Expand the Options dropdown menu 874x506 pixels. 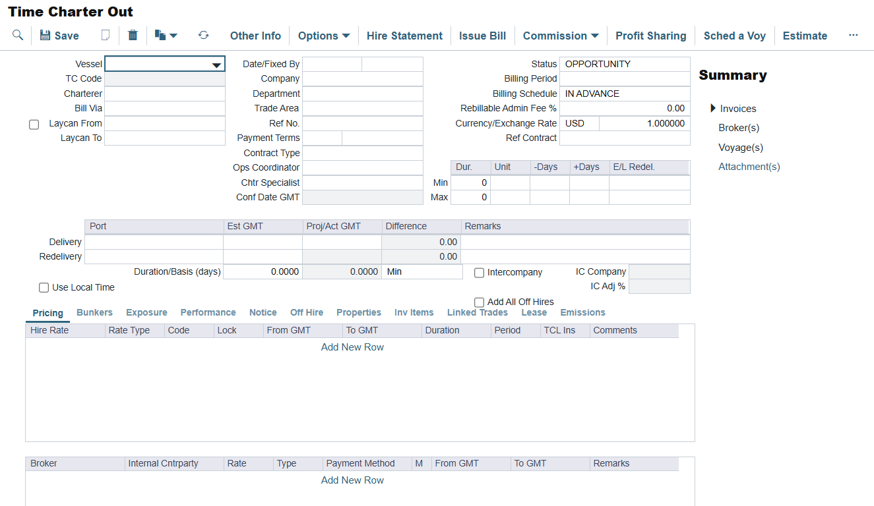point(323,36)
